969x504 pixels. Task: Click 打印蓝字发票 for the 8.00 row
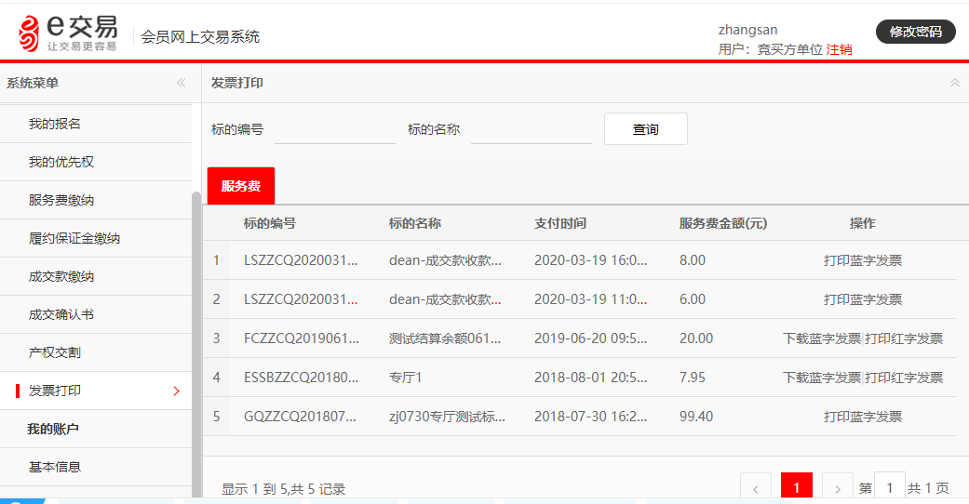[x=863, y=260]
